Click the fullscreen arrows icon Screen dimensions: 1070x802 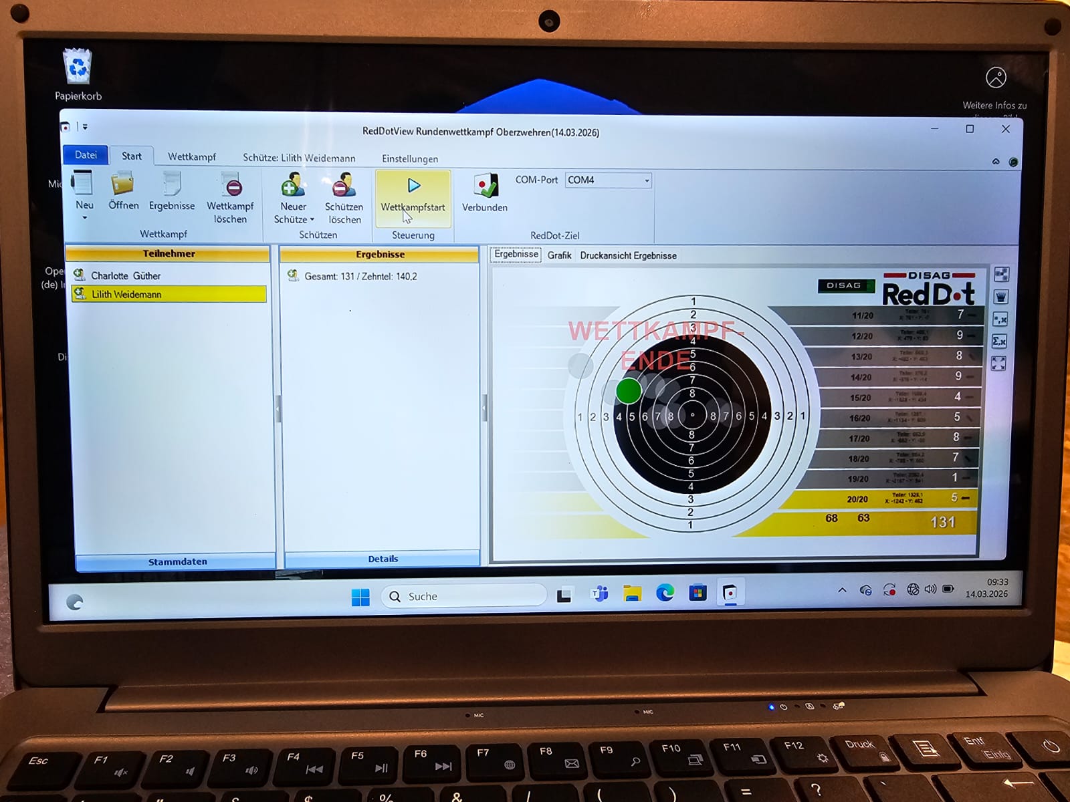[998, 364]
